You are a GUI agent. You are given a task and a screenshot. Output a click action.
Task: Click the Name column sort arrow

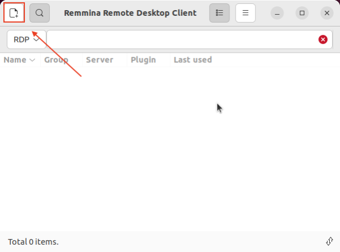[32, 60]
